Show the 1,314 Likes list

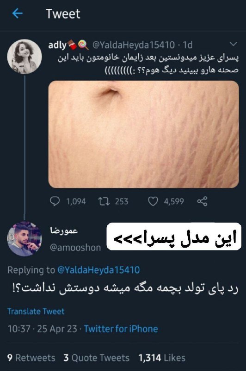tap(162, 358)
